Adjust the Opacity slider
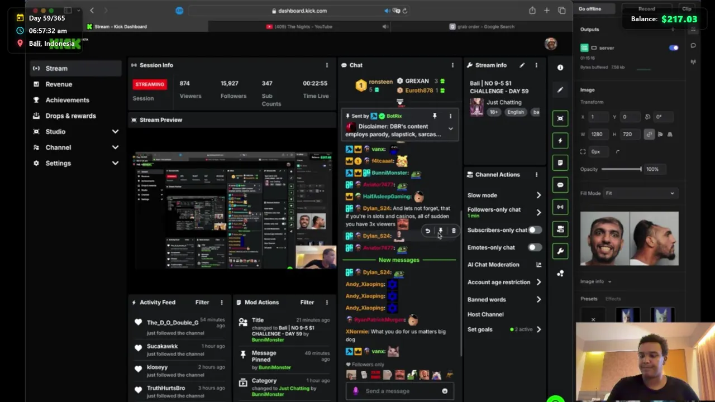Viewport: 715px width, 402px height. [x=622, y=169]
